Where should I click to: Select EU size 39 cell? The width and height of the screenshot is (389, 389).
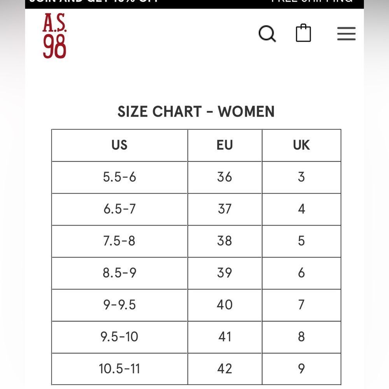225,273
